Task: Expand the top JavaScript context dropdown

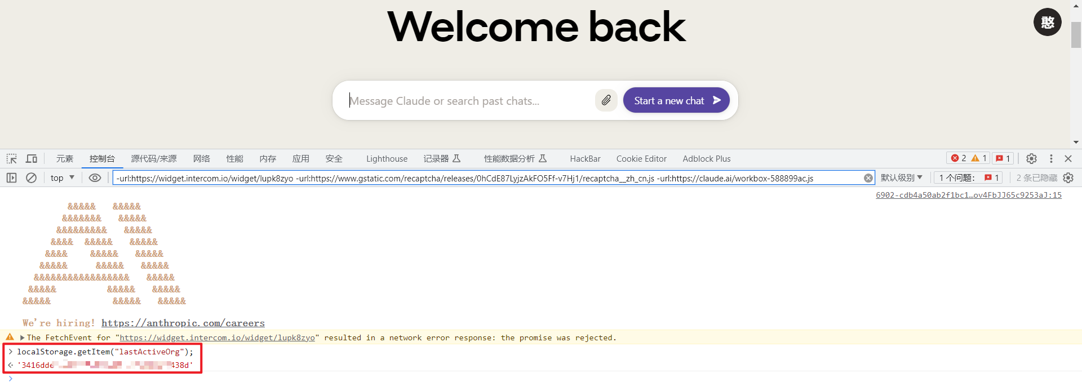Action: pos(63,178)
